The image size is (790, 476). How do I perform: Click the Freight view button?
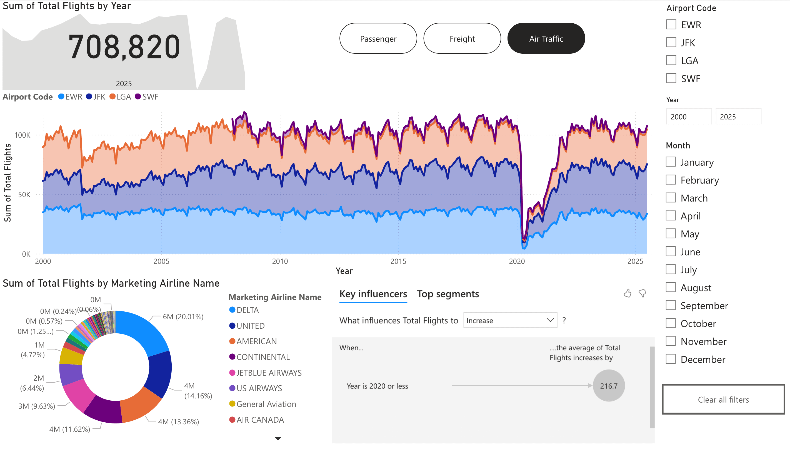click(x=462, y=38)
